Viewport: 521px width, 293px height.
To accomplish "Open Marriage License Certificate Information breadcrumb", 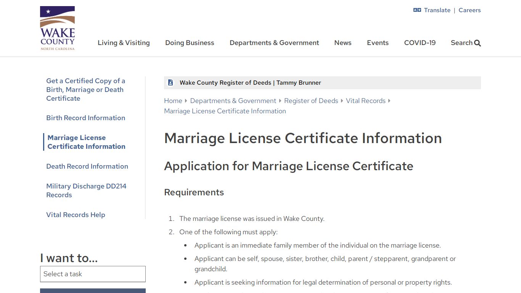I will point(225,111).
